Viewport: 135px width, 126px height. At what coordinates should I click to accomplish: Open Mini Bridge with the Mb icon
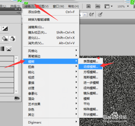[x=98, y=6]
